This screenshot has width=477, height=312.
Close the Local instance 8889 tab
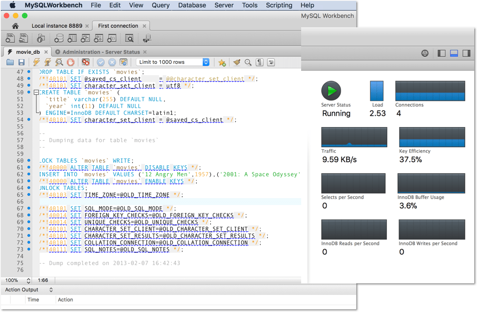tap(87, 26)
